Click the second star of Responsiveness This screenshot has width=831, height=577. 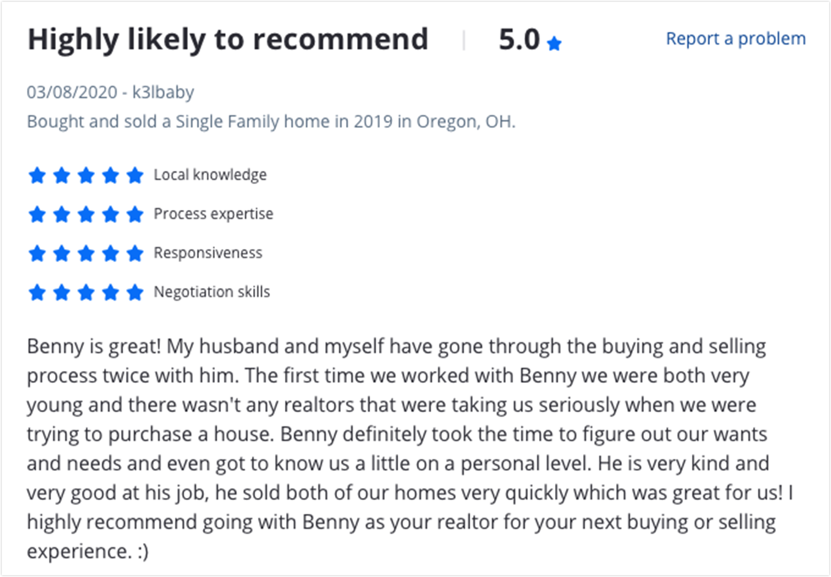62,253
